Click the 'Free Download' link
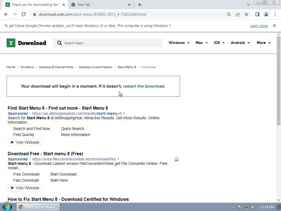Image resolution: width=281 pixels, height=211 pixels. (x=26, y=174)
